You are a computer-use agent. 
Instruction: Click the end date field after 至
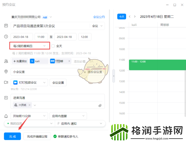65,37
